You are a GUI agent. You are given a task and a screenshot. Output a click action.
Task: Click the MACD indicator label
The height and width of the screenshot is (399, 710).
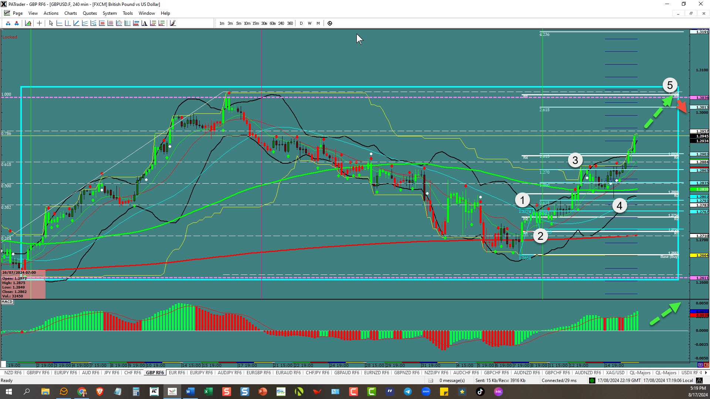tap(7, 302)
